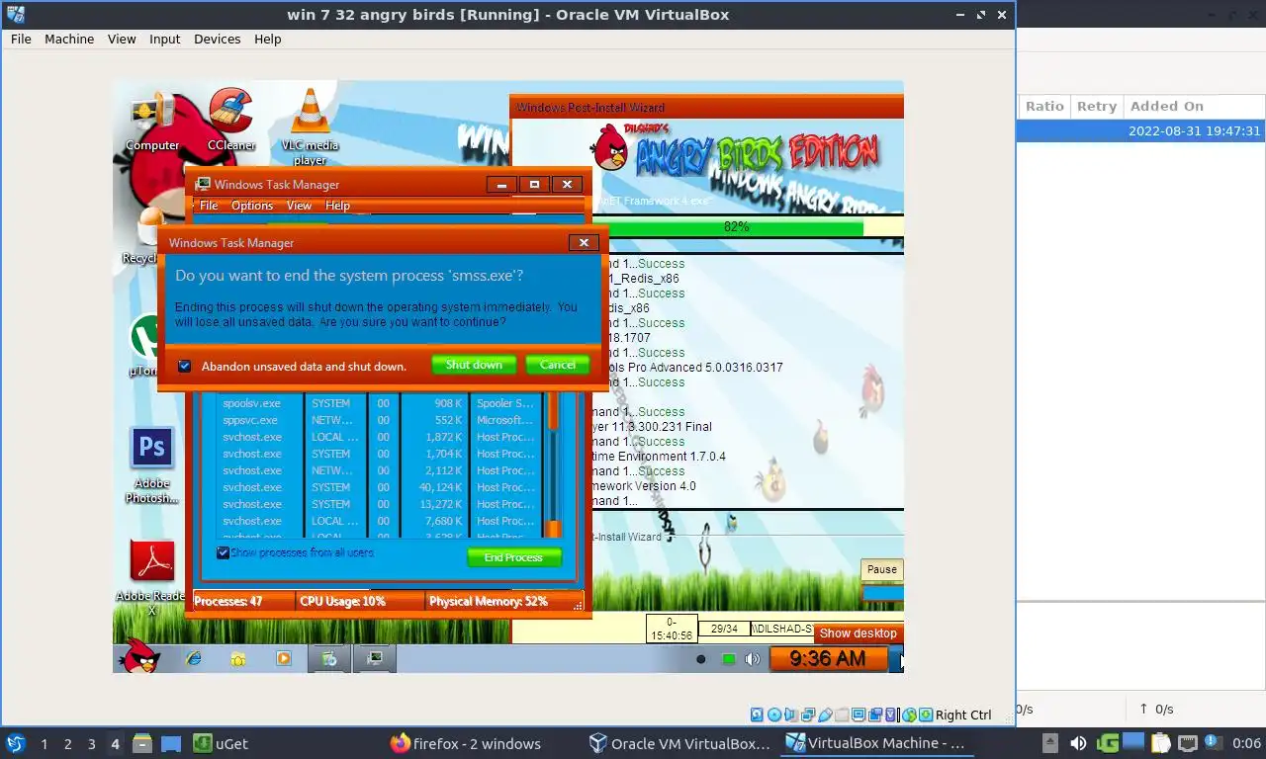Launch CCleaner from the desktop
Image resolution: width=1266 pixels, height=759 pixels.
[x=230, y=119]
